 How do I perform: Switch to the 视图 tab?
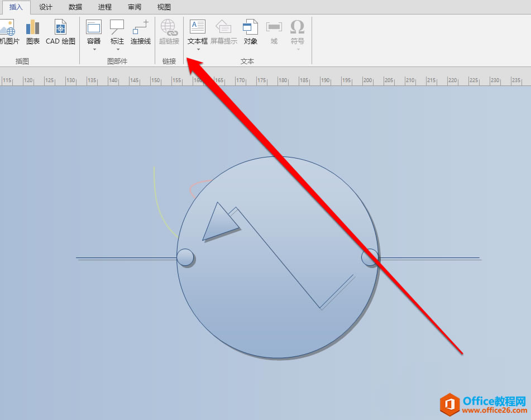click(164, 7)
